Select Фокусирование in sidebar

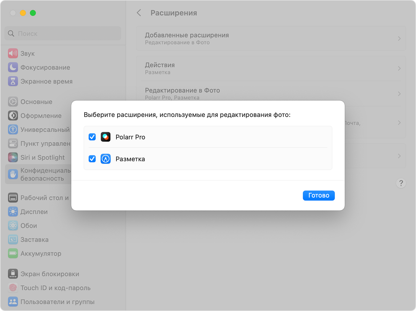pyautogui.click(x=45, y=68)
